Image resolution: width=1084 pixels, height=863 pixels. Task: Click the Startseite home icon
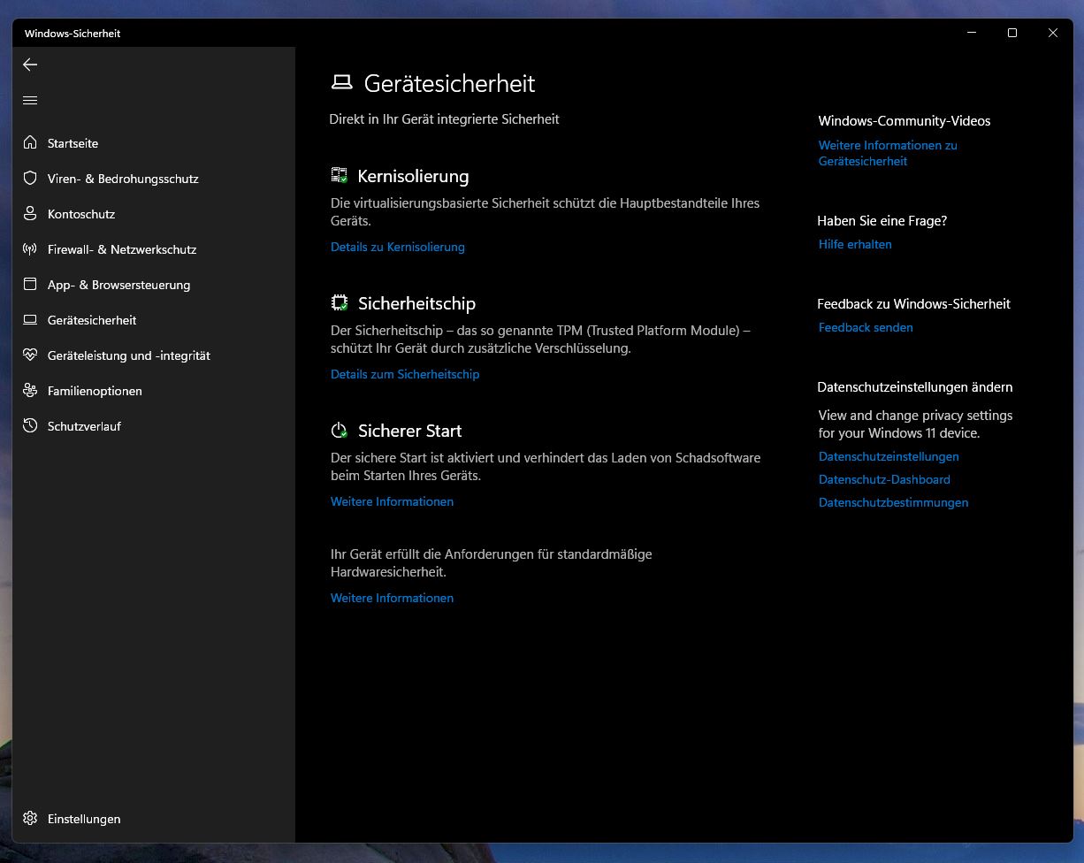click(30, 142)
